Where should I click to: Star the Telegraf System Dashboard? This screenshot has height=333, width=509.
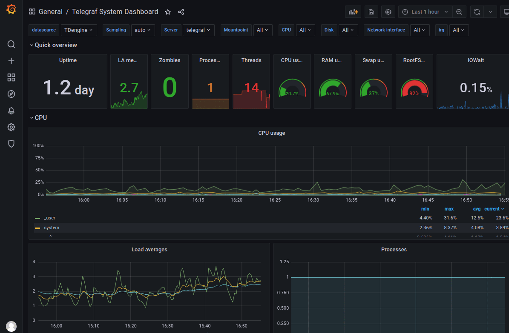(x=167, y=12)
